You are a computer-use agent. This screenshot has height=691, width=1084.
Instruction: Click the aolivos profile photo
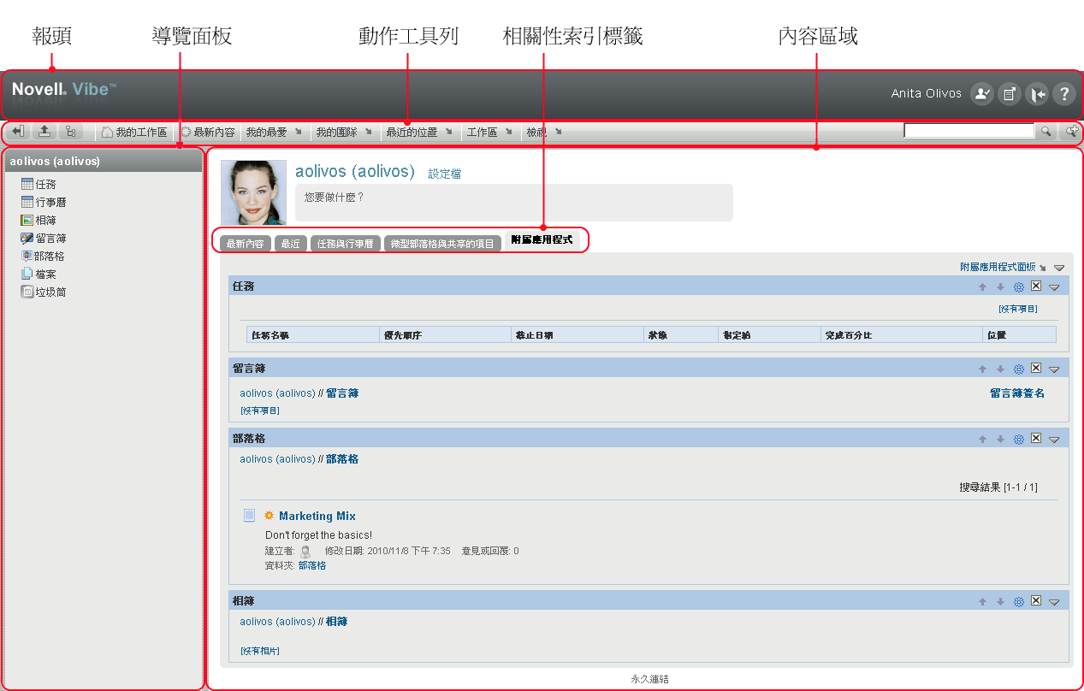pyautogui.click(x=253, y=192)
